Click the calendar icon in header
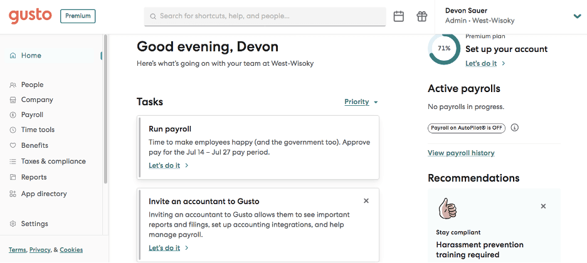587x263 pixels. click(399, 16)
